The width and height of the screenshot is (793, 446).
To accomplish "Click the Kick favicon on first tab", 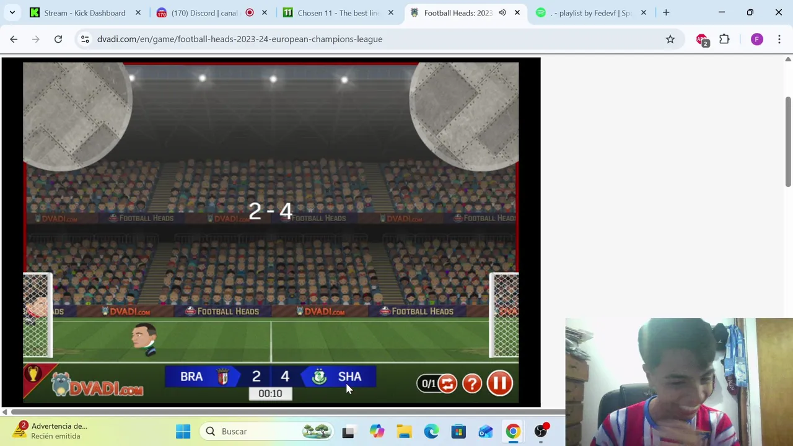I will click(x=35, y=12).
